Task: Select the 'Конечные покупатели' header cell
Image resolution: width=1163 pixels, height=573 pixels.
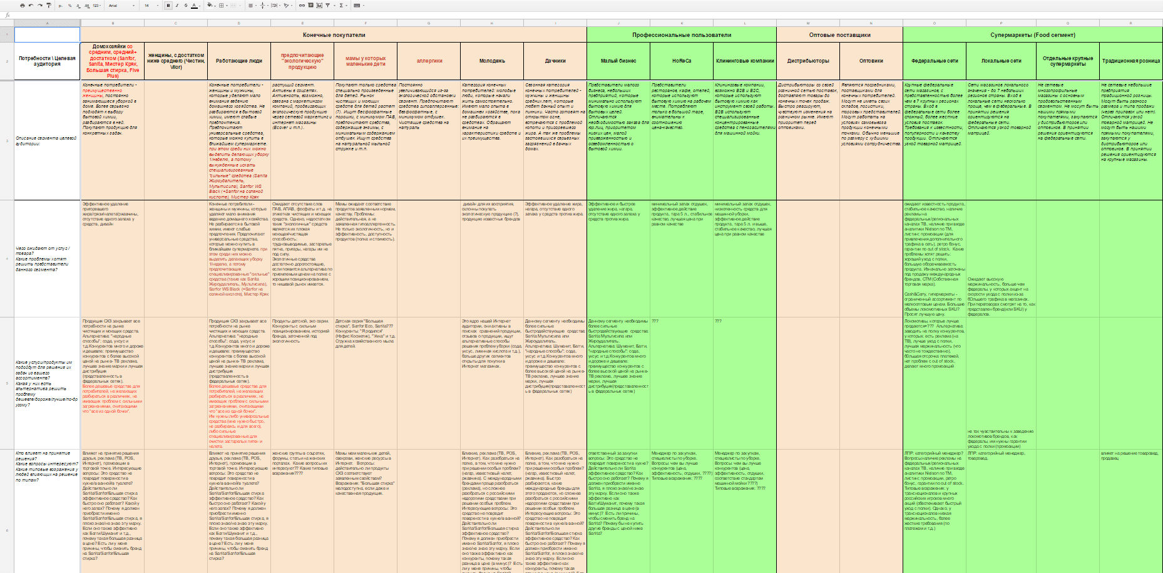Action: 334,34
